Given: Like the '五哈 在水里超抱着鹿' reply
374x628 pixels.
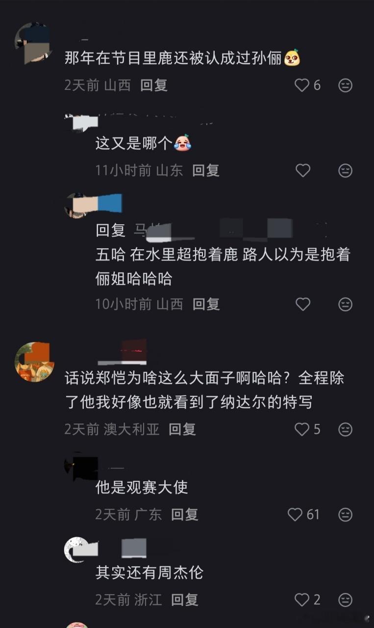Looking at the screenshot, I should 303,304.
